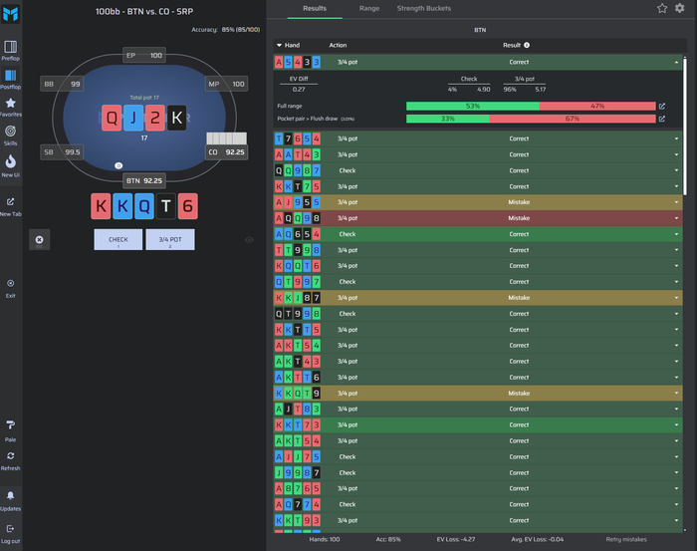Click the Result info icon
This screenshot has width=697, height=551.
point(527,45)
